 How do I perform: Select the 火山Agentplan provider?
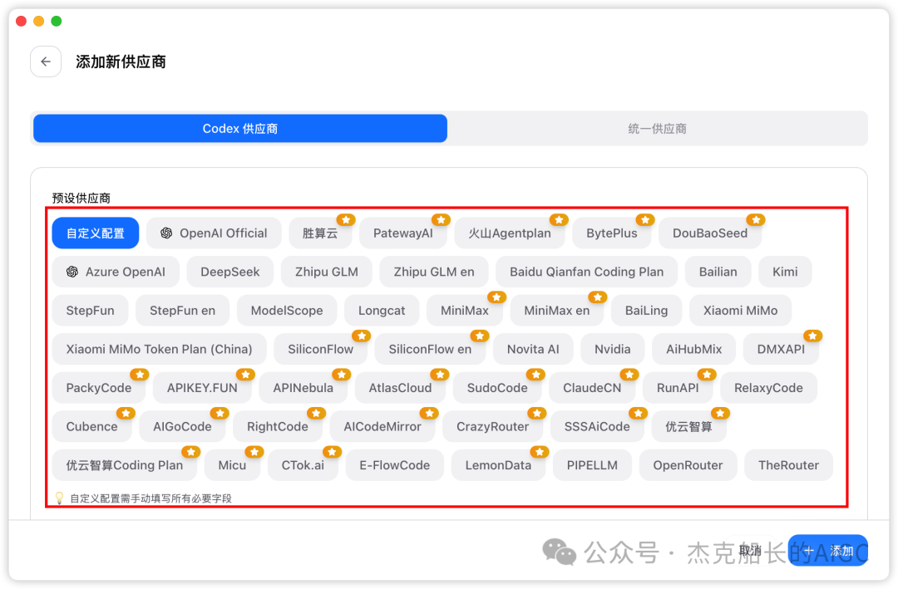[510, 233]
